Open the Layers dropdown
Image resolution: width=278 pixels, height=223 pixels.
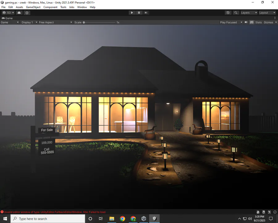tap(249, 13)
